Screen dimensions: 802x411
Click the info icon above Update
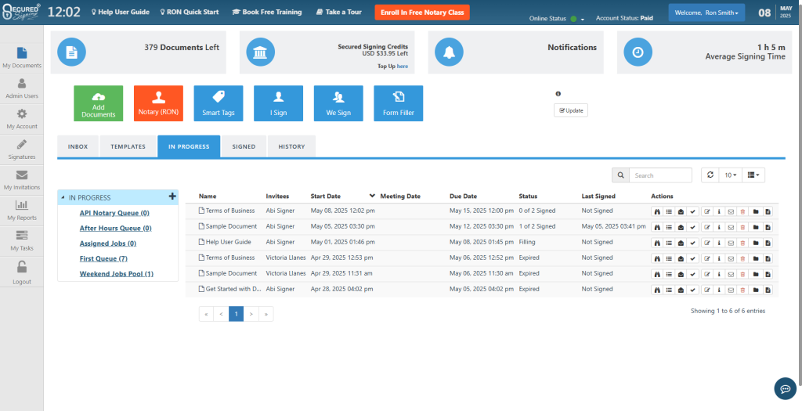(x=558, y=94)
